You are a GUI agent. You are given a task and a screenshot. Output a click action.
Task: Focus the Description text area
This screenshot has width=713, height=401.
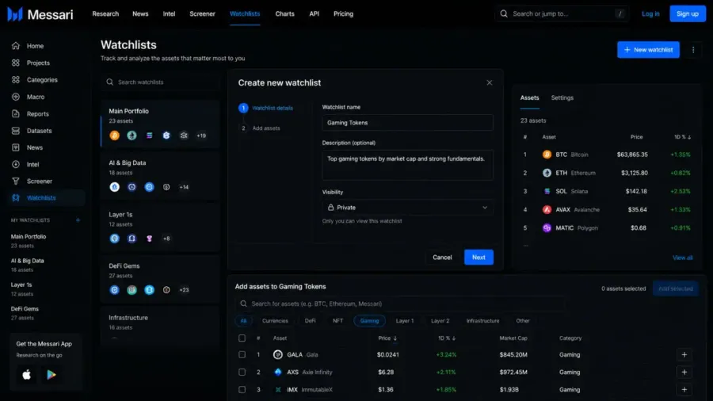click(x=407, y=165)
